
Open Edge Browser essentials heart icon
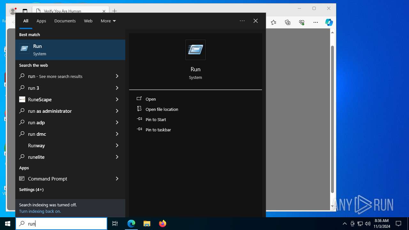[x=302, y=22]
